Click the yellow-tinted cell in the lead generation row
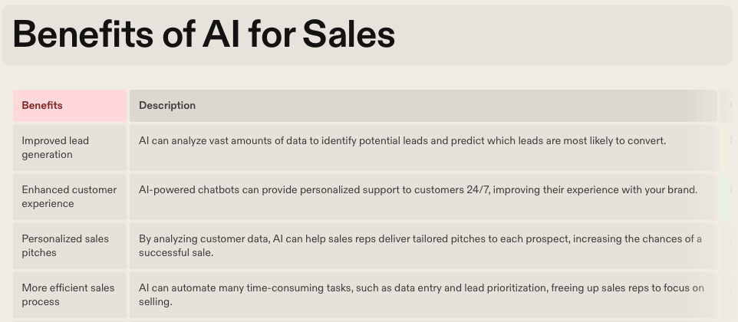The height and width of the screenshot is (322, 738). click(x=728, y=148)
